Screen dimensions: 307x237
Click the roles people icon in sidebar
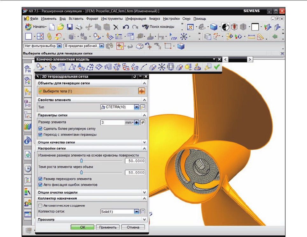click(x=28, y=203)
